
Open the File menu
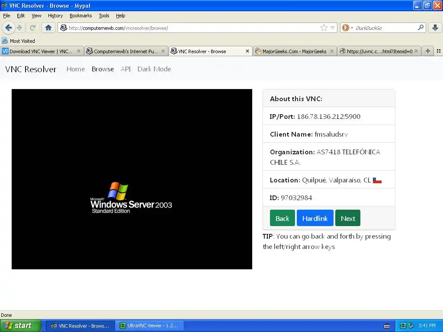pos(6,16)
